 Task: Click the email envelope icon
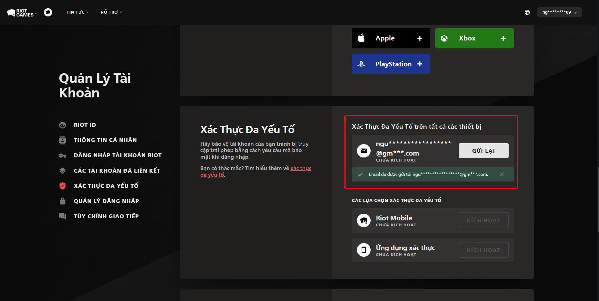point(364,151)
